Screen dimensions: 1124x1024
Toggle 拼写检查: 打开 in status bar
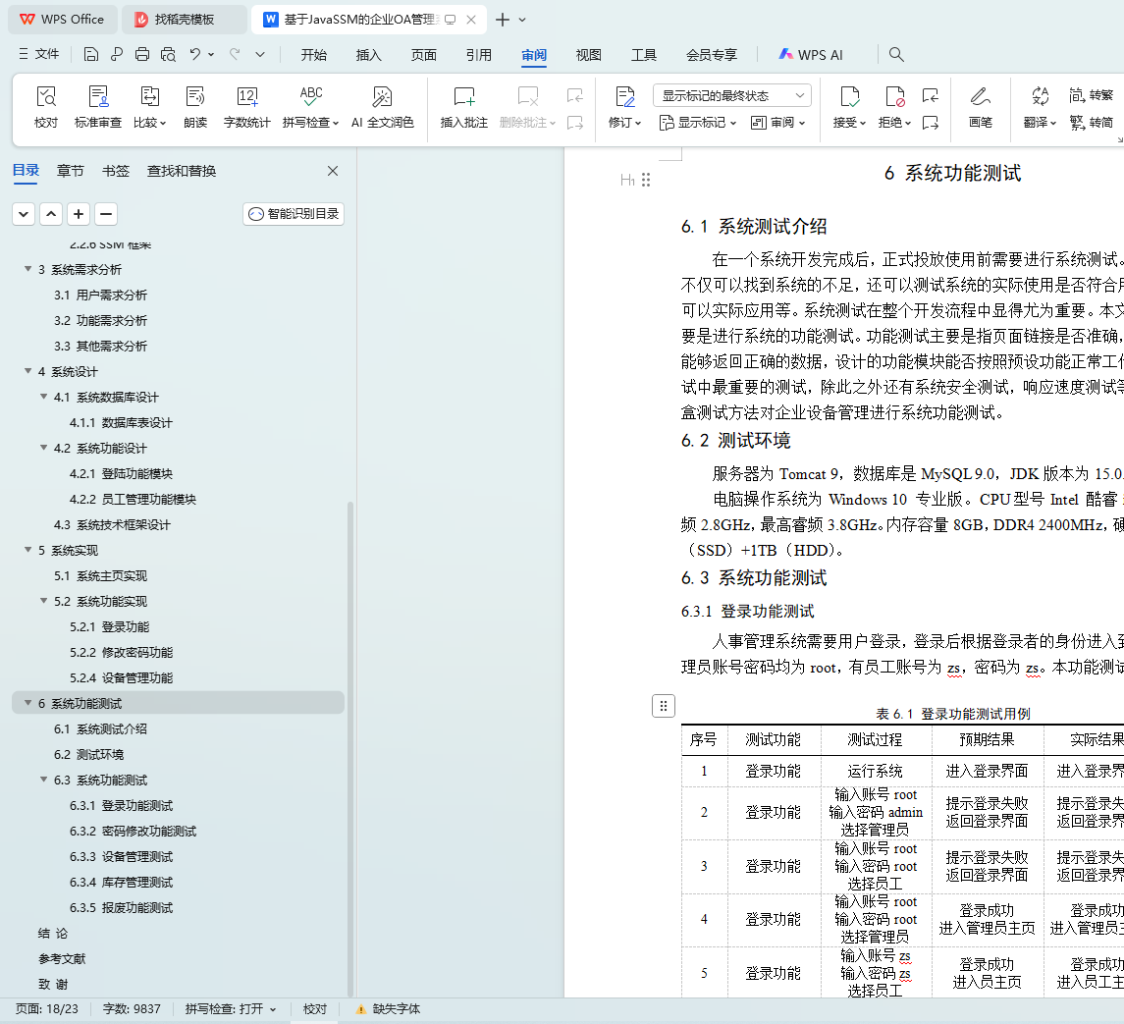click(230, 1009)
